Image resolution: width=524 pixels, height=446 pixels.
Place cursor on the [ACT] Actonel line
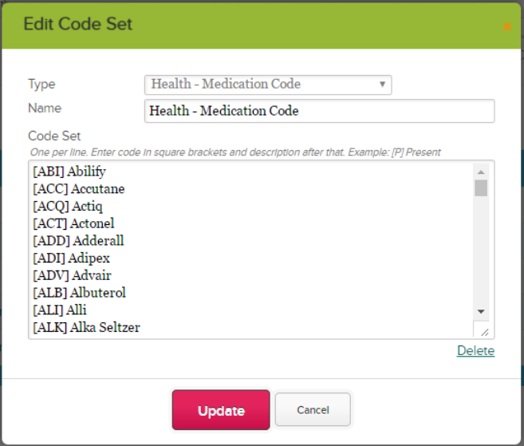coord(73,223)
